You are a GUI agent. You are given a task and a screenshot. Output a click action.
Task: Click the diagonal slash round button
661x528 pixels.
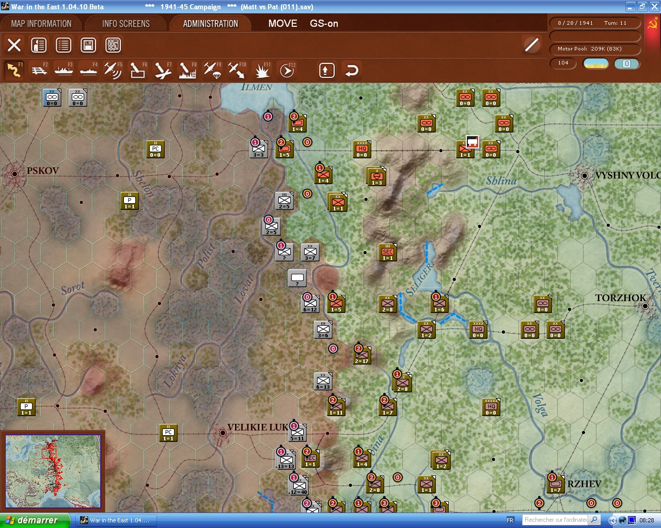click(531, 45)
